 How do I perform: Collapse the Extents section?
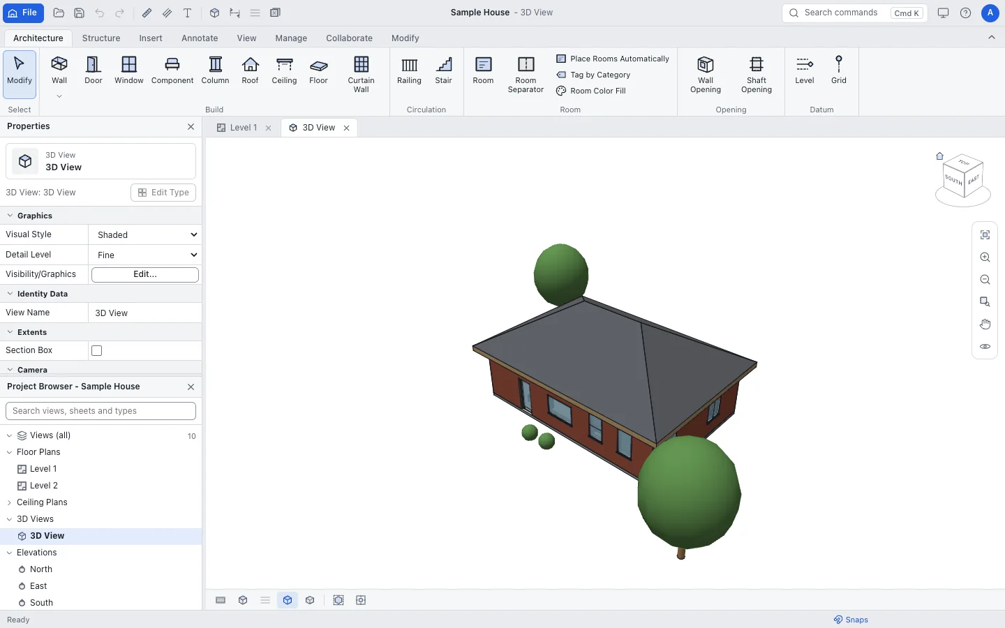click(x=10, y=332)
